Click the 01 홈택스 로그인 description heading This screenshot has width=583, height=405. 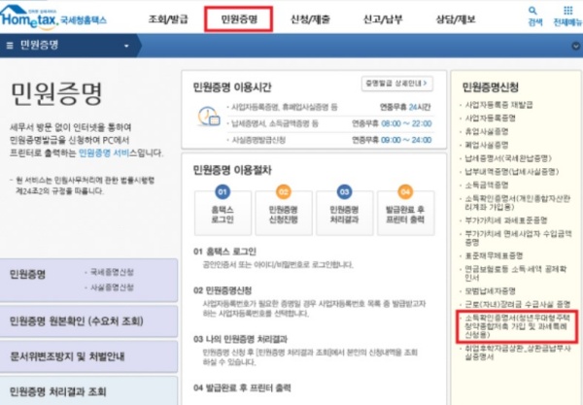click(224, 252)
